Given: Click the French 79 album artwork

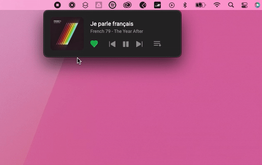Looking at the screenshot, I should point(67,34).
